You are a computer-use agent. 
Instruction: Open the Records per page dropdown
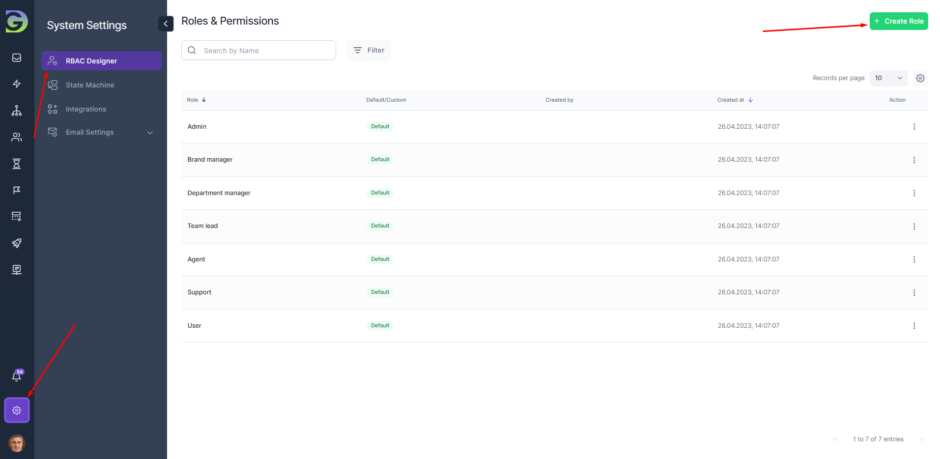[x=888, y=78]
